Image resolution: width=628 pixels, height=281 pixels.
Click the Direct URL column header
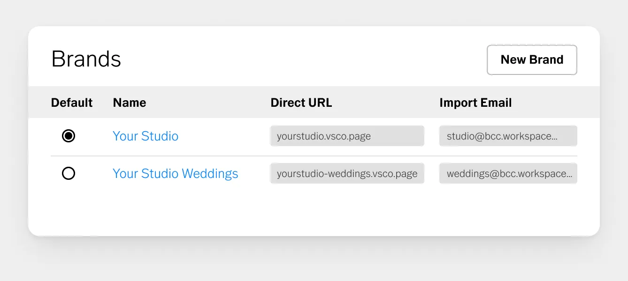[x=301, y=103]
